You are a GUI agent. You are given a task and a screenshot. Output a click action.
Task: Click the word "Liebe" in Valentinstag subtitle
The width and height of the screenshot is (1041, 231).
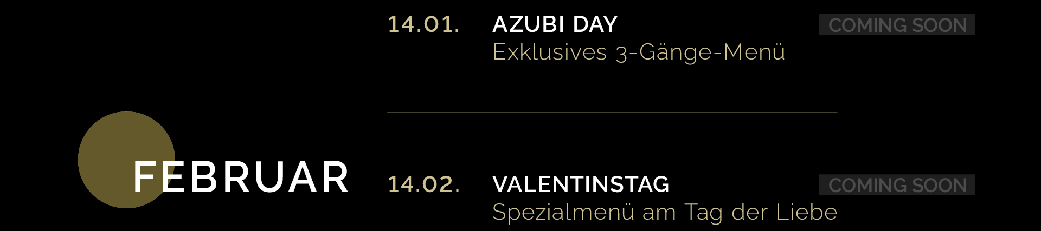click(x=807, y=212)
